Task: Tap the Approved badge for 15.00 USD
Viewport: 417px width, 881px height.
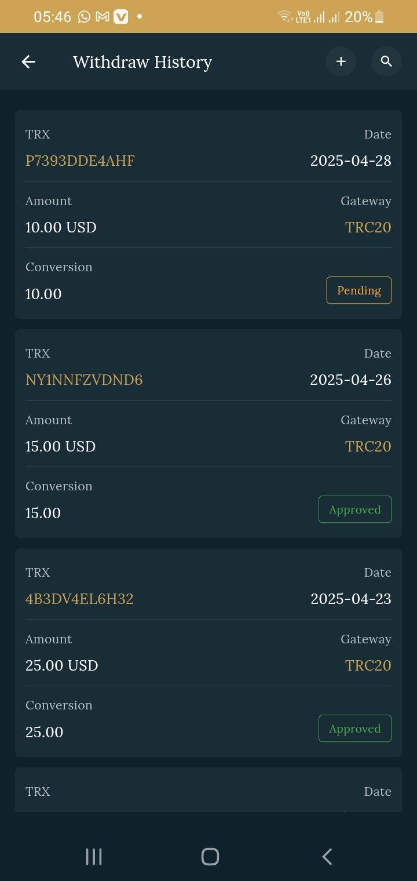Action: tap(354, 509)
